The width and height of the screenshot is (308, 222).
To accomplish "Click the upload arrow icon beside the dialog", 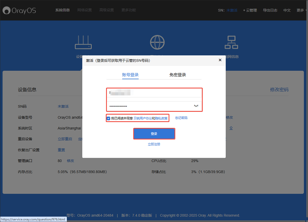I will click(231, 128).
